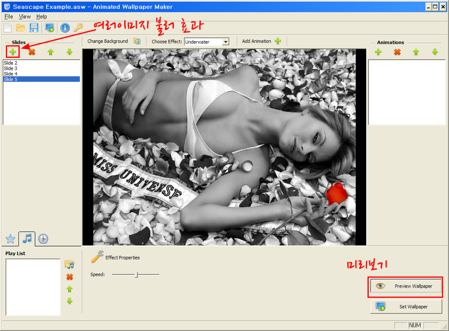The height and width of the screenshot is (331, 449).
Task: Adjust the Speed slider handle
Action: click(x=137, y=274)
